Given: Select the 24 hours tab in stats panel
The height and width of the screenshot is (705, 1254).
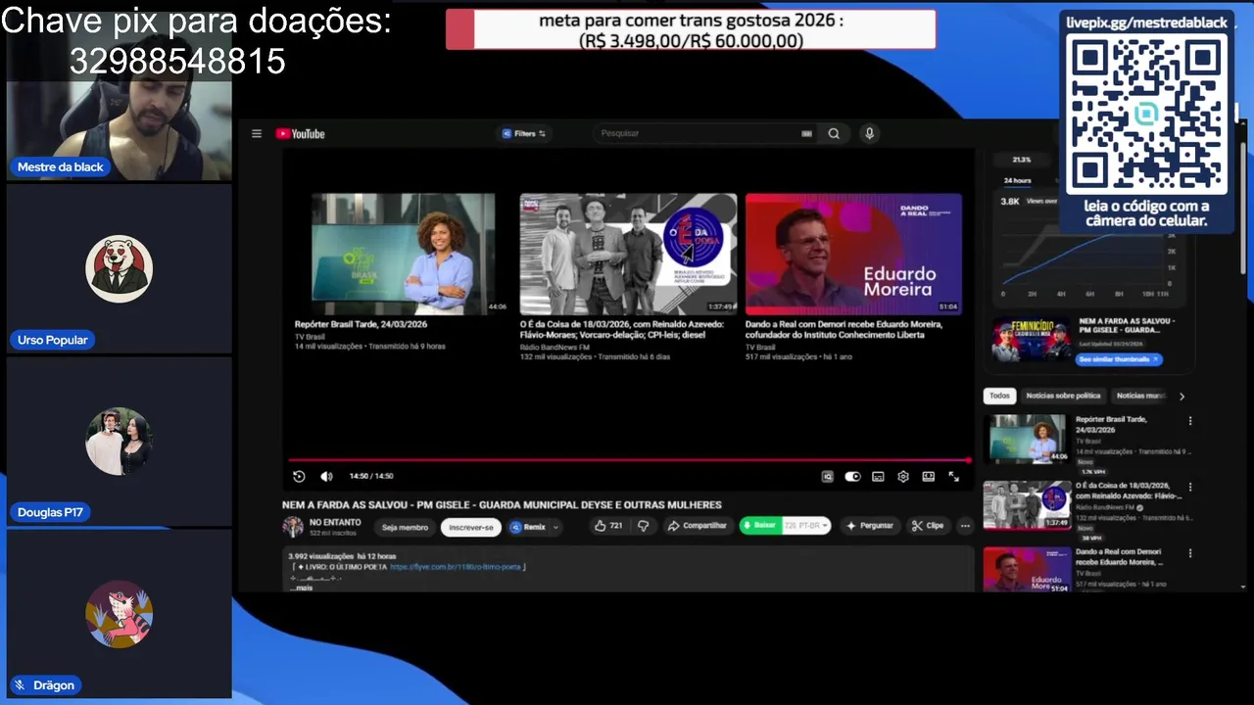Looking at the screenshot, I should point(1017,181).
